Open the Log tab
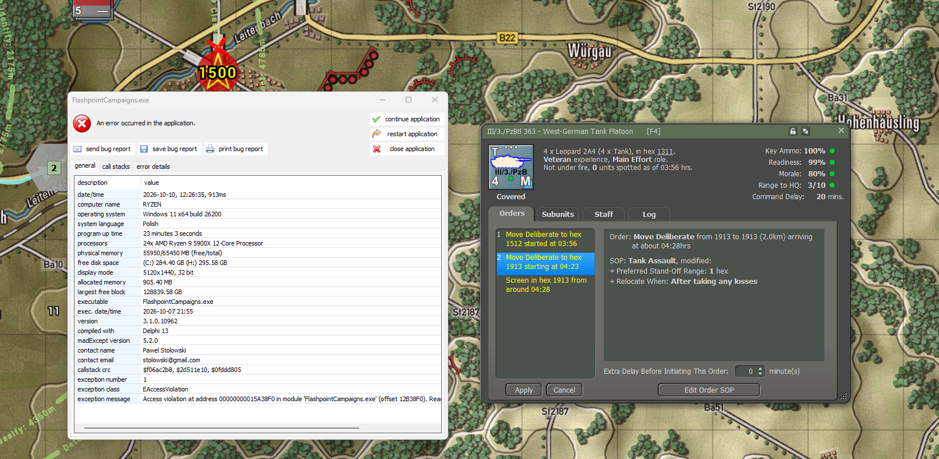939x459 pixels. pos(649,214)
